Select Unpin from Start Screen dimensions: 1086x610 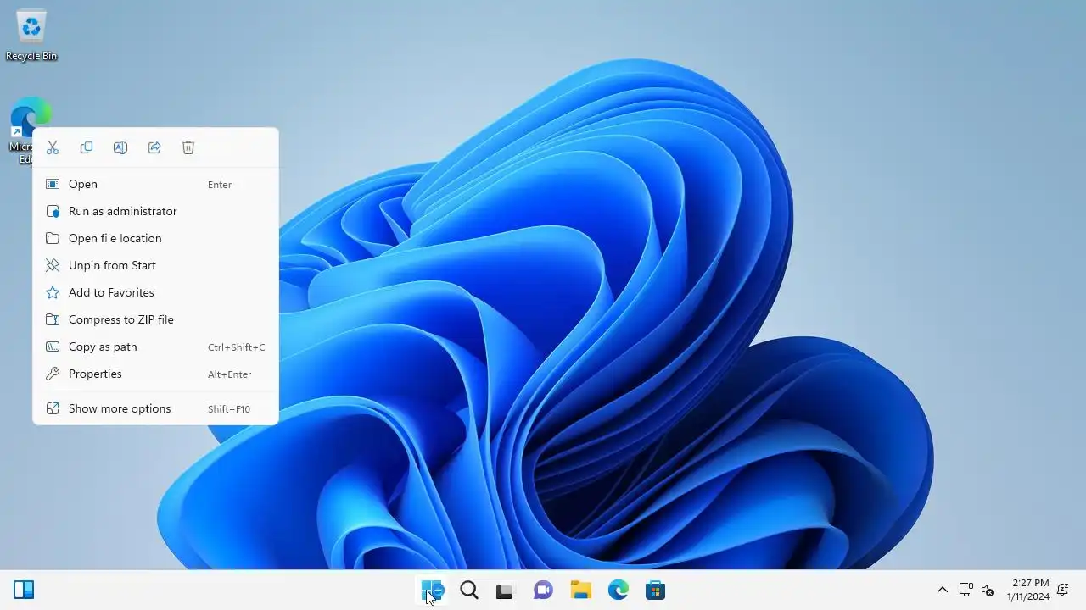tap(155, 265)
